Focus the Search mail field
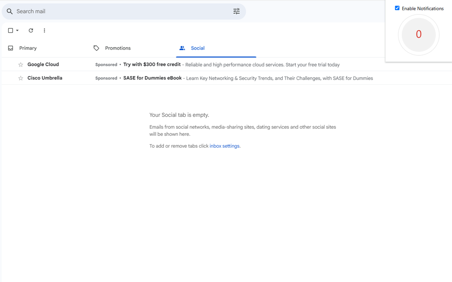 pyautogui.click(x=120, y=11)
